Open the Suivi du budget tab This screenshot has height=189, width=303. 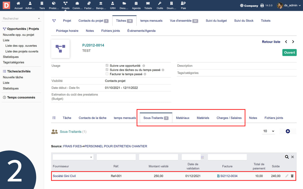216,20
